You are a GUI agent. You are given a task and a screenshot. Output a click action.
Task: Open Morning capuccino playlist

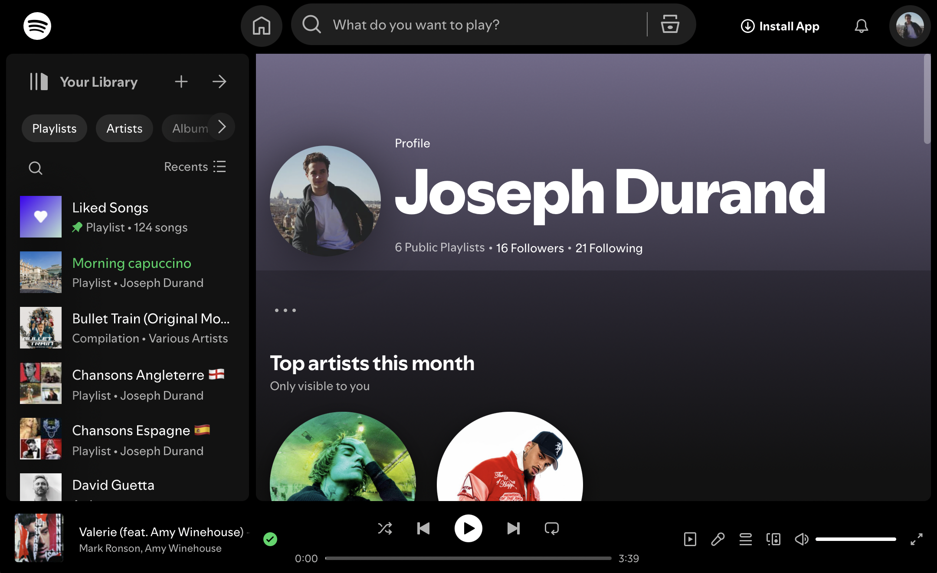[x=128, y=272]
